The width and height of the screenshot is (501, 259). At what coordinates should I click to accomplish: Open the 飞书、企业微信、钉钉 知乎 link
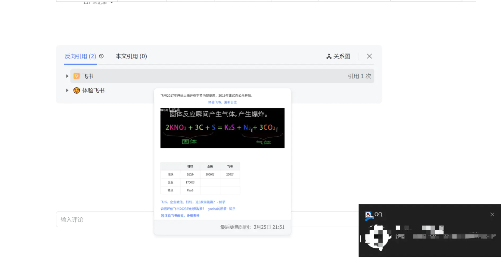[x=193, y=202]
